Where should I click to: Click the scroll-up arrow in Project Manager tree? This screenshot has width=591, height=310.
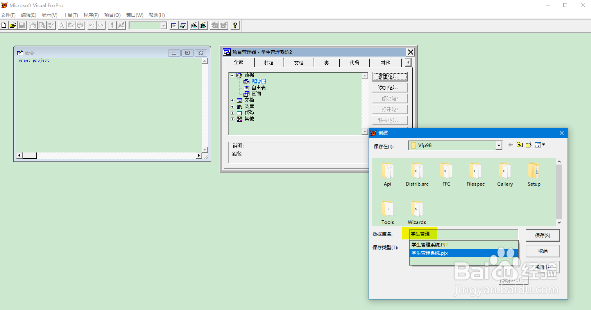pos(365,76)
